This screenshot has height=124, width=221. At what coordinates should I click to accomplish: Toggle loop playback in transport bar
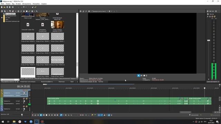click(x=35, y=115)
